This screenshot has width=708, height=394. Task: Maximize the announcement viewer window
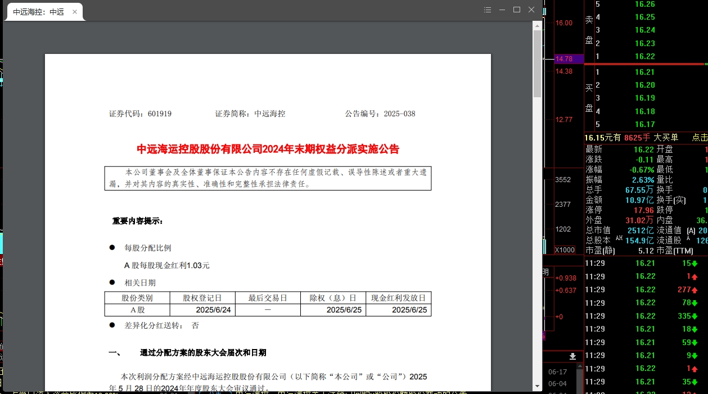[517, 10]
